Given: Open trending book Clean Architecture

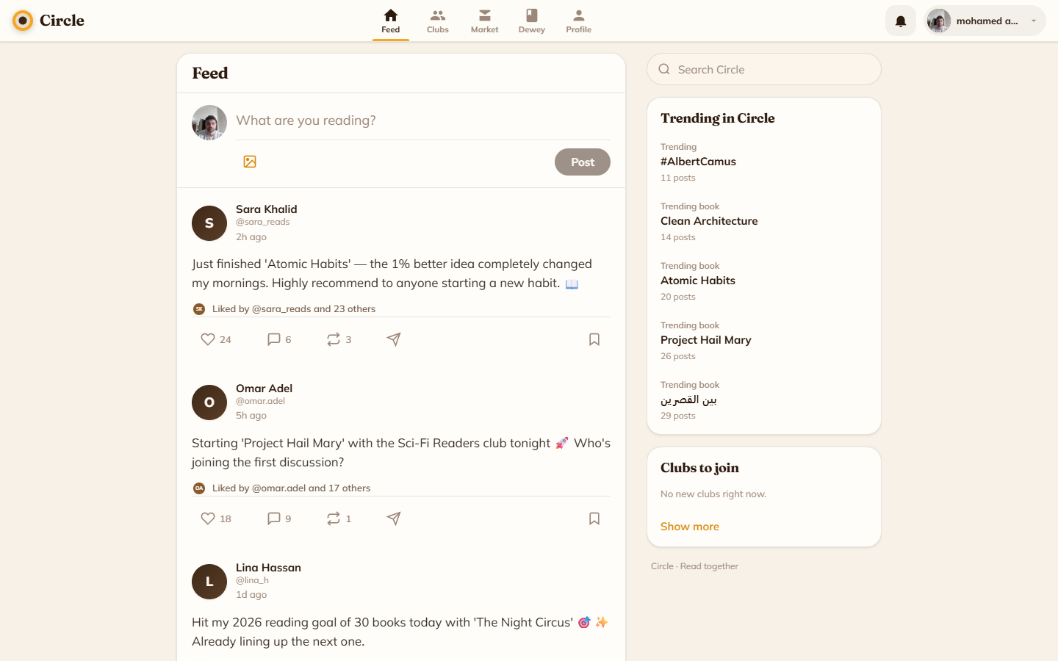Looking at the screenshot, I should (x=709, y=221).
